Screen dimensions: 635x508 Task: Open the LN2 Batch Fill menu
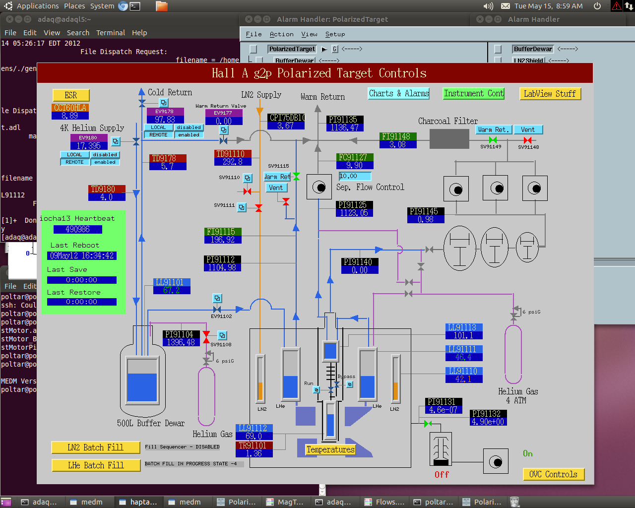(x=95, y=447)
